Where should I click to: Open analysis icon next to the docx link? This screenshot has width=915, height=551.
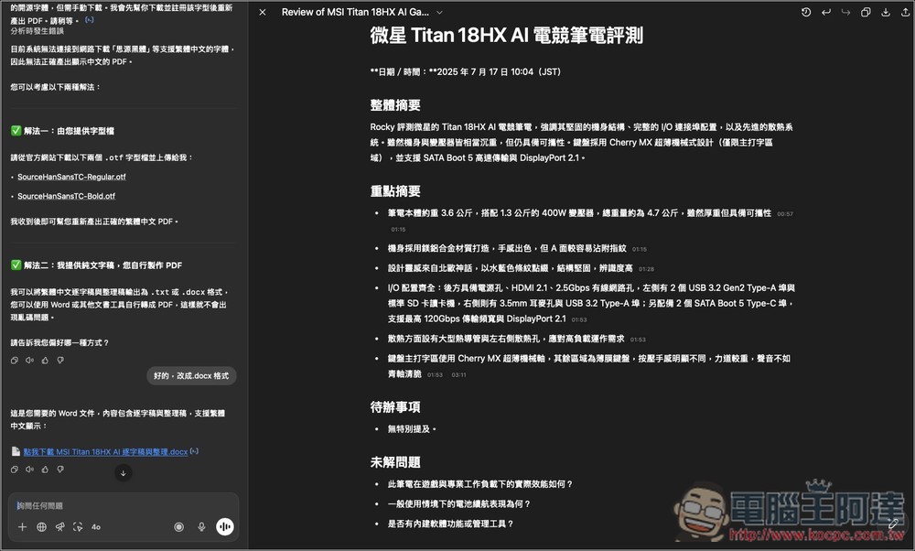194,451
